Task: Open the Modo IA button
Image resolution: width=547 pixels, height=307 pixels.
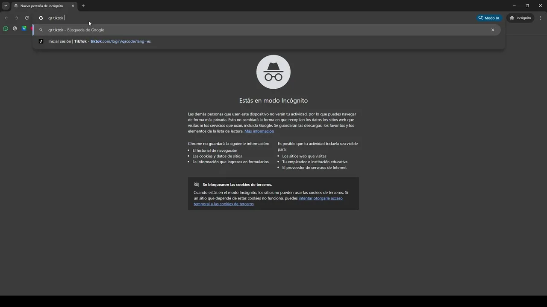Action: point(489,18)
